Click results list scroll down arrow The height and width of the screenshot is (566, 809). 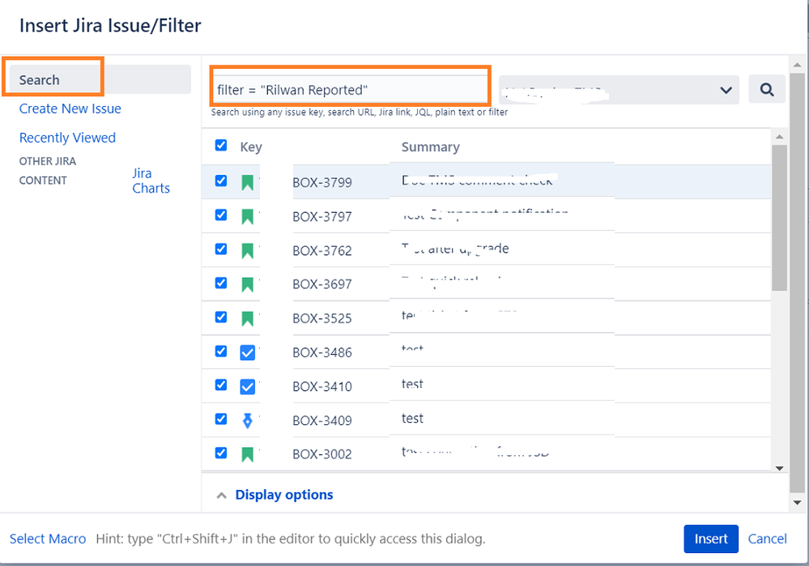point(780,468)
